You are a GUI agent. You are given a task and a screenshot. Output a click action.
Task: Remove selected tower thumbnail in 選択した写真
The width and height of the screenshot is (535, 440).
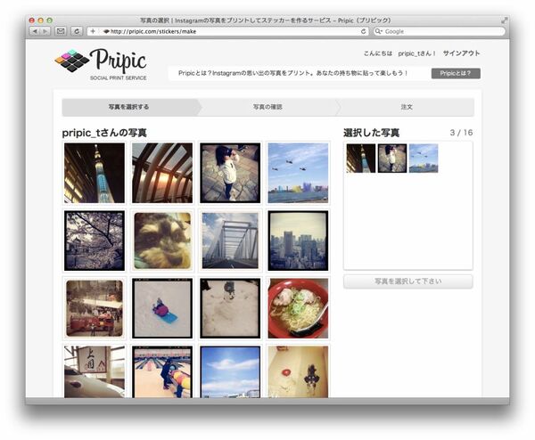tap(361, 159)
